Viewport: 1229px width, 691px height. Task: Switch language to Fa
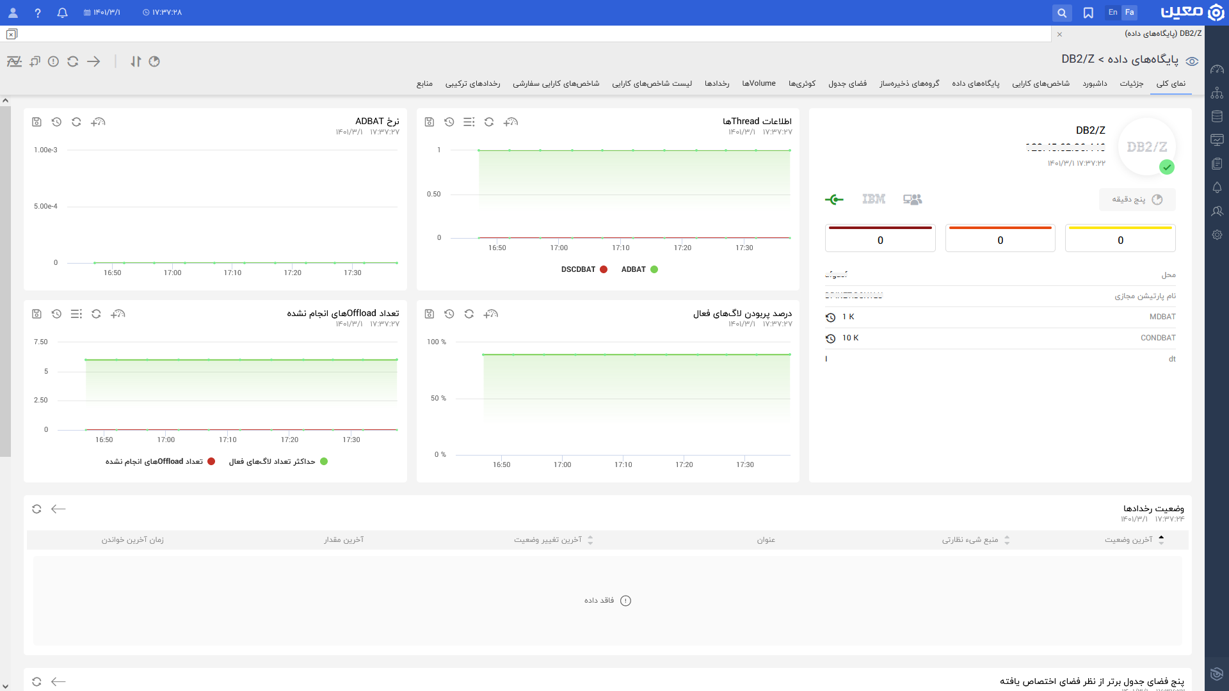[1130, 12]
